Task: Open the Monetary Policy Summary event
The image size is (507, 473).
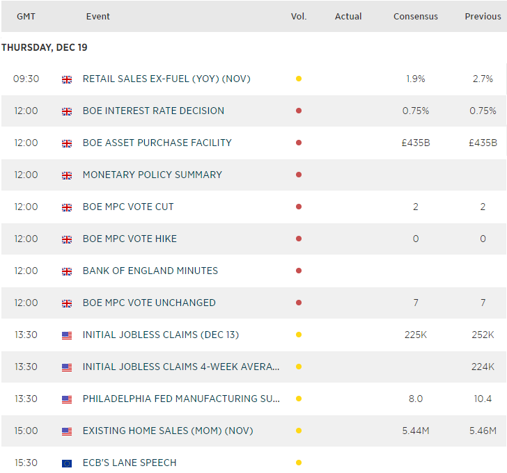Action: (x=152, y=175)
